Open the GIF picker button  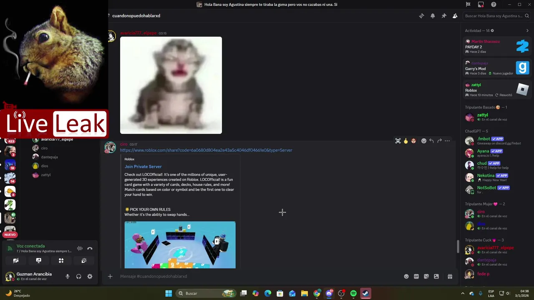point(416,276)
